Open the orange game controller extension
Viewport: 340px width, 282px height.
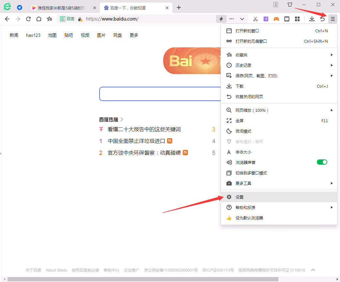tap(276, 19)
